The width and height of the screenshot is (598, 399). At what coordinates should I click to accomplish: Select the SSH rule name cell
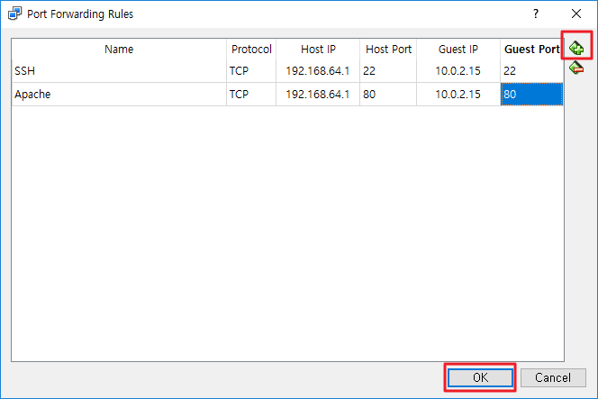[x=119, y=71]
